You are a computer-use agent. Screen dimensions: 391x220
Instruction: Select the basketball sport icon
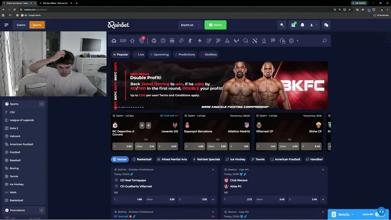tap(163, 41)
